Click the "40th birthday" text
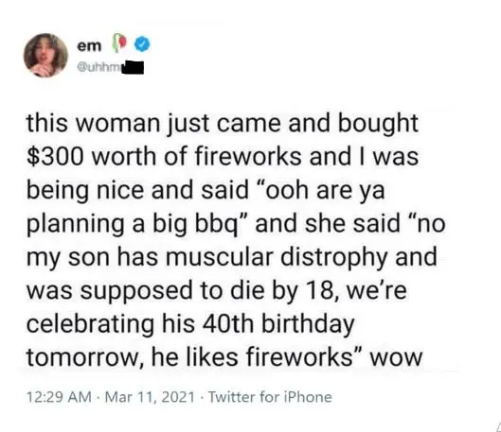The image size is (501, 432). pos(278,323)
